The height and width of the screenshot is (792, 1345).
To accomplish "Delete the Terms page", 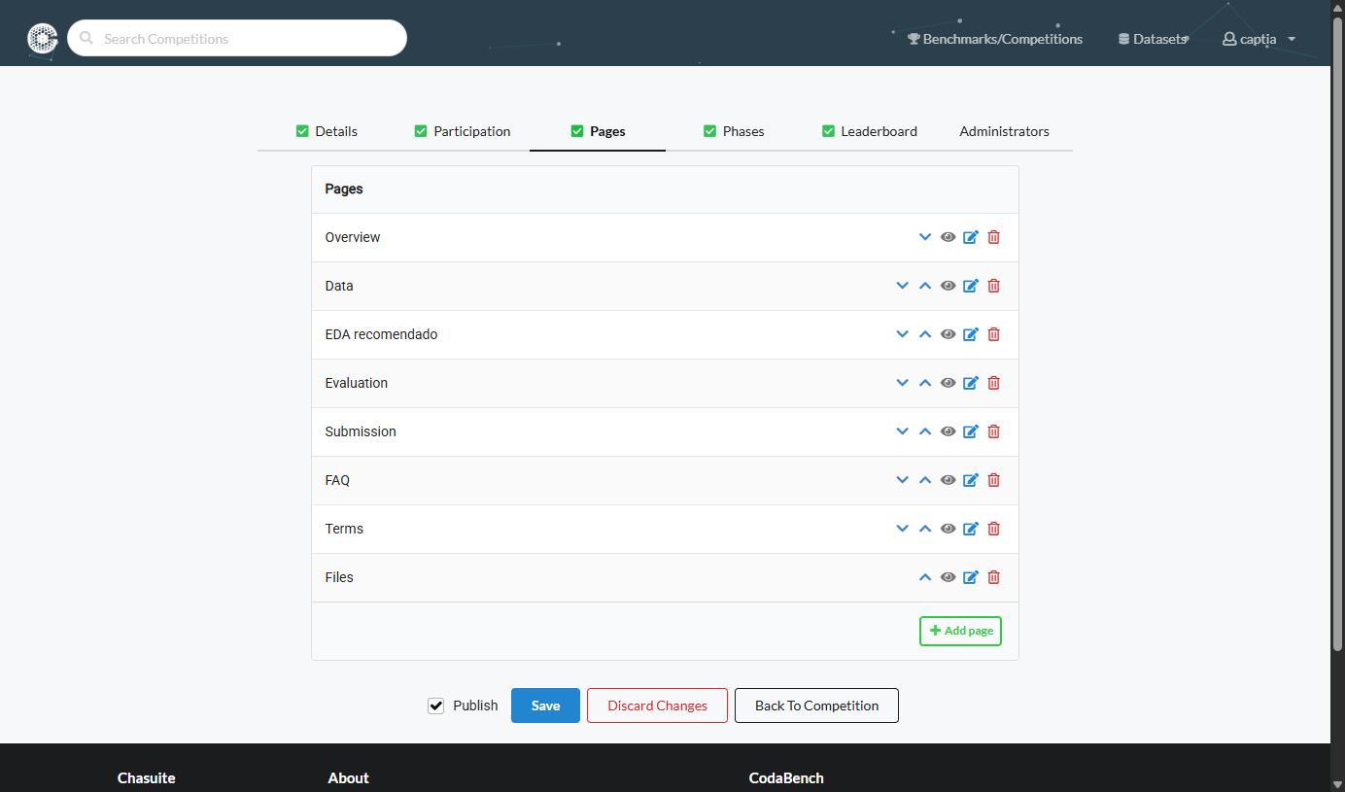I will pyautogui.click(x=993, y=529).
